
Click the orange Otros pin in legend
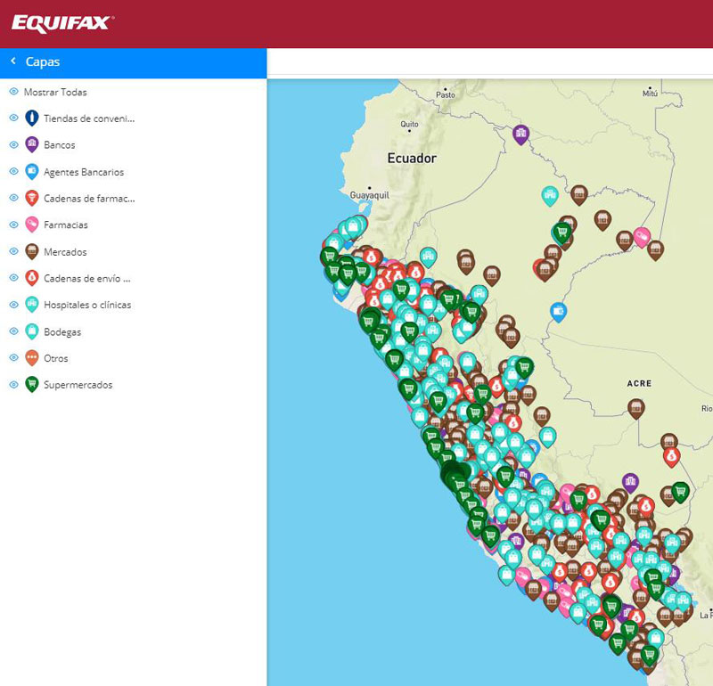click(x=32, y=358)
